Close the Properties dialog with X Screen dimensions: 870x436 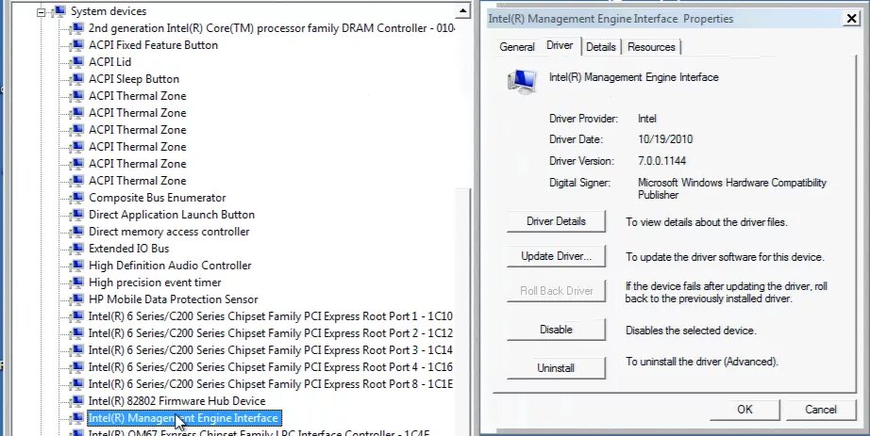(x=851, y=18)
